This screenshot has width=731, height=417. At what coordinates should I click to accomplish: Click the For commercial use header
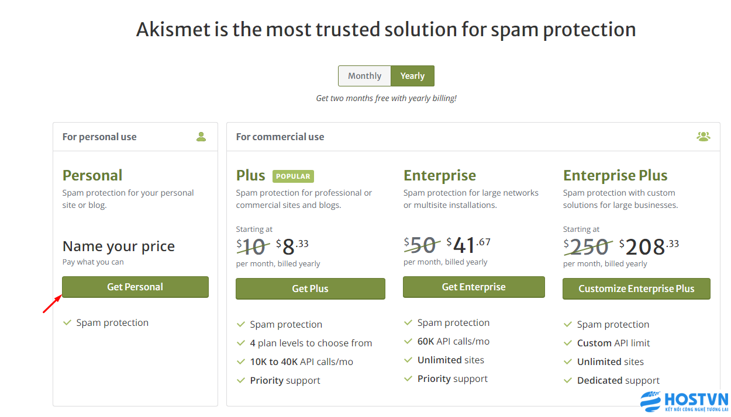[280, 137]
